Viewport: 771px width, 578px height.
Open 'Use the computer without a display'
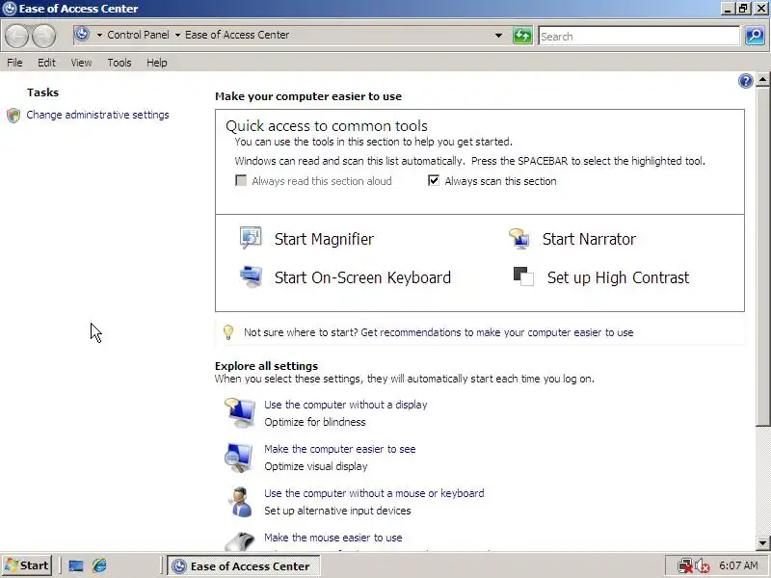(346, 405)
